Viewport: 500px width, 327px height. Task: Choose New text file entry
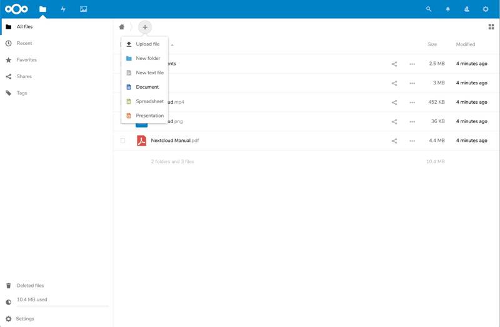coord(145,73)
